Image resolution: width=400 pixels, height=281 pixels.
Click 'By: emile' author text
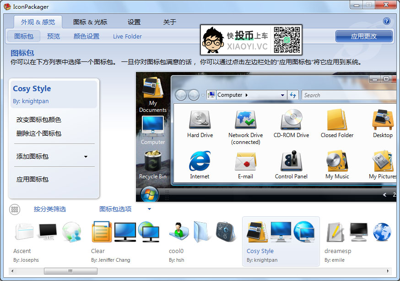pyautogui.click(x=335, y=260)
